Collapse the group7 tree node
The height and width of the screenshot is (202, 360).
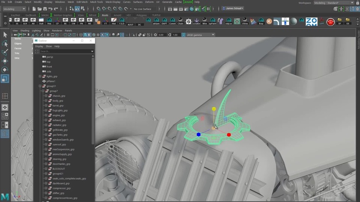point(44,91)
